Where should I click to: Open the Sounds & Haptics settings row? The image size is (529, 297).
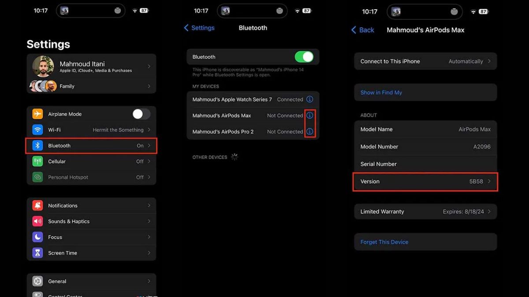91,221
